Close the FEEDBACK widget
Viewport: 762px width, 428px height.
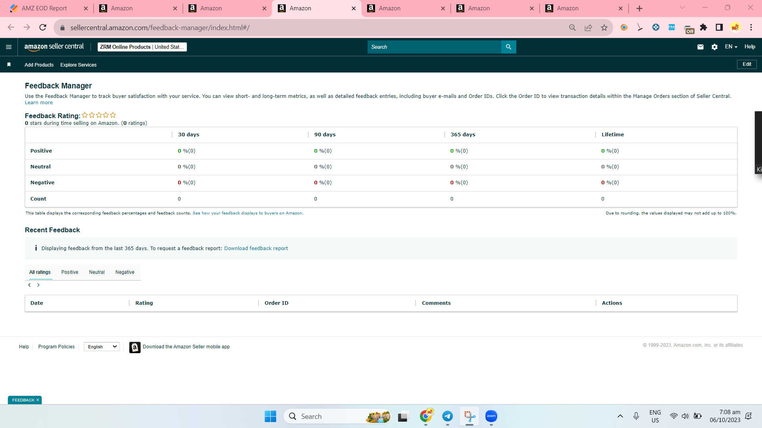click(x=38, y=400)
